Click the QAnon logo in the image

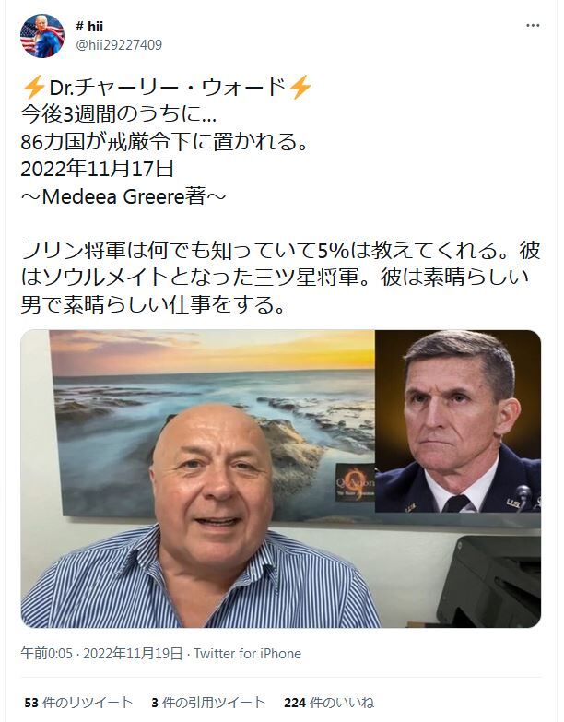coord(355,482)
